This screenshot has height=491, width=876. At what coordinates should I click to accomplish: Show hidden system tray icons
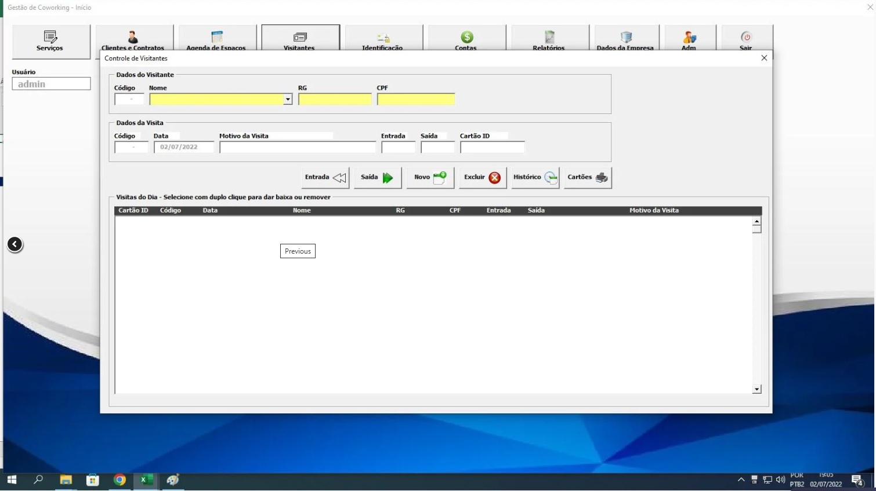pos(741,480)
